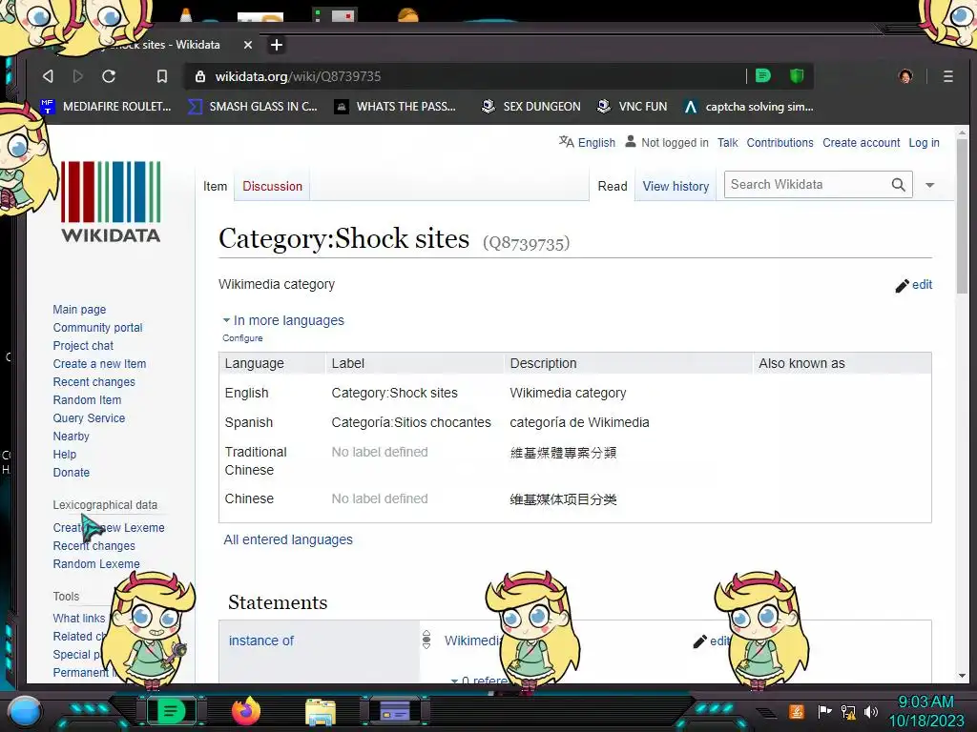Switch to the Item tab
Viewport: 977px width, 732px height.
pyautogui.click(x=215, y=186)
